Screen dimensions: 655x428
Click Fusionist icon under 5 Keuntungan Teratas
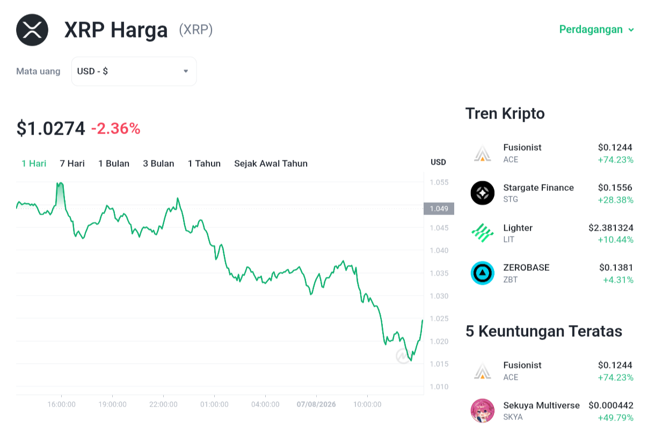pos(483,371)
